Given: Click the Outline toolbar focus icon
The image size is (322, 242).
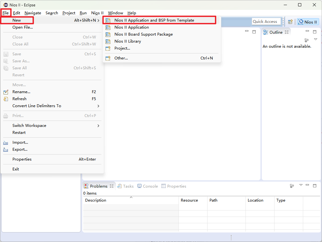Looking at the screenshot, I should [x=306, y=40].
